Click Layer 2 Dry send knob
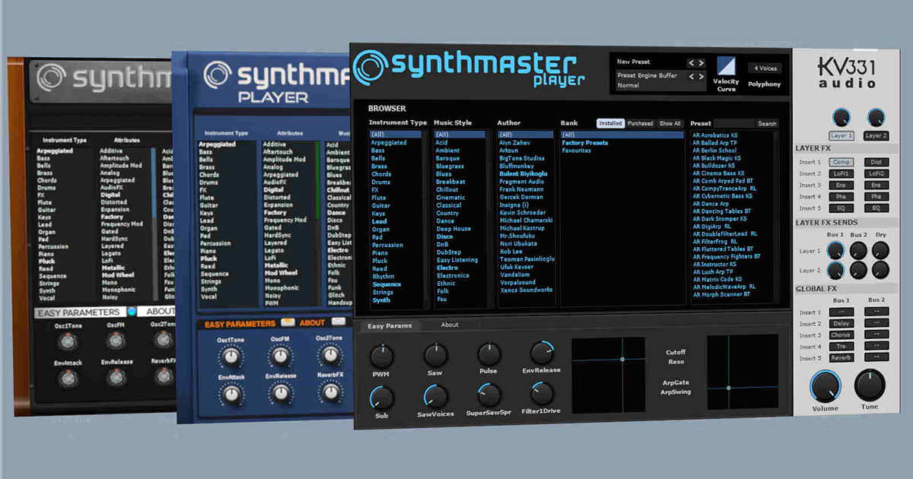This screenshot has height=479, width=913. [881, 270]
